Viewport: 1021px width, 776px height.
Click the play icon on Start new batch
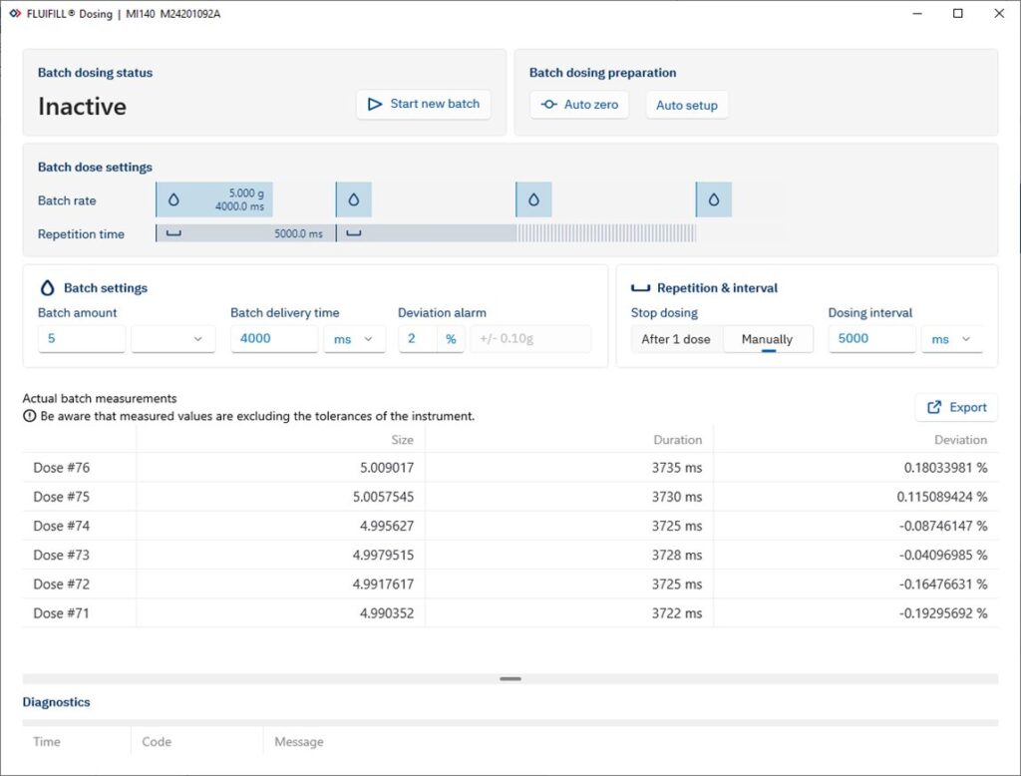click(375, 104)
